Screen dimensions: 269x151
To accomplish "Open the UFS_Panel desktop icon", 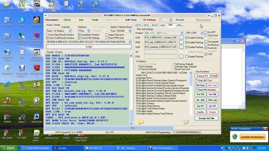I will click(x=7, y=134).
